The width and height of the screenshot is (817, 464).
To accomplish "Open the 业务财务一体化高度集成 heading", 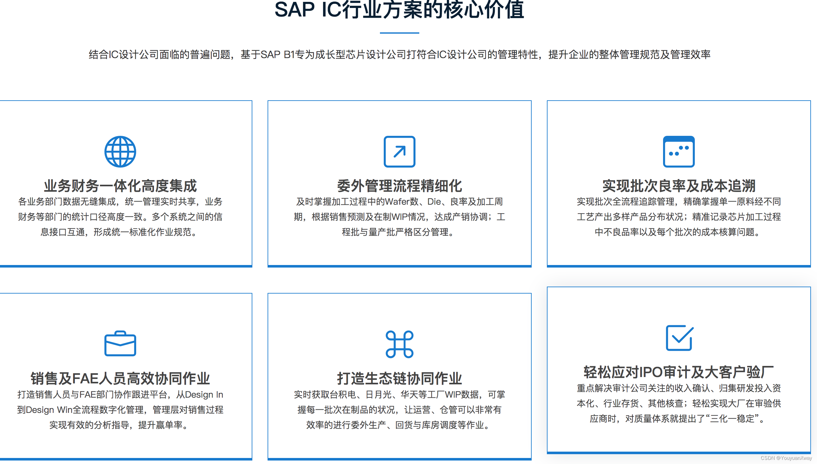I will click(120, 186).
